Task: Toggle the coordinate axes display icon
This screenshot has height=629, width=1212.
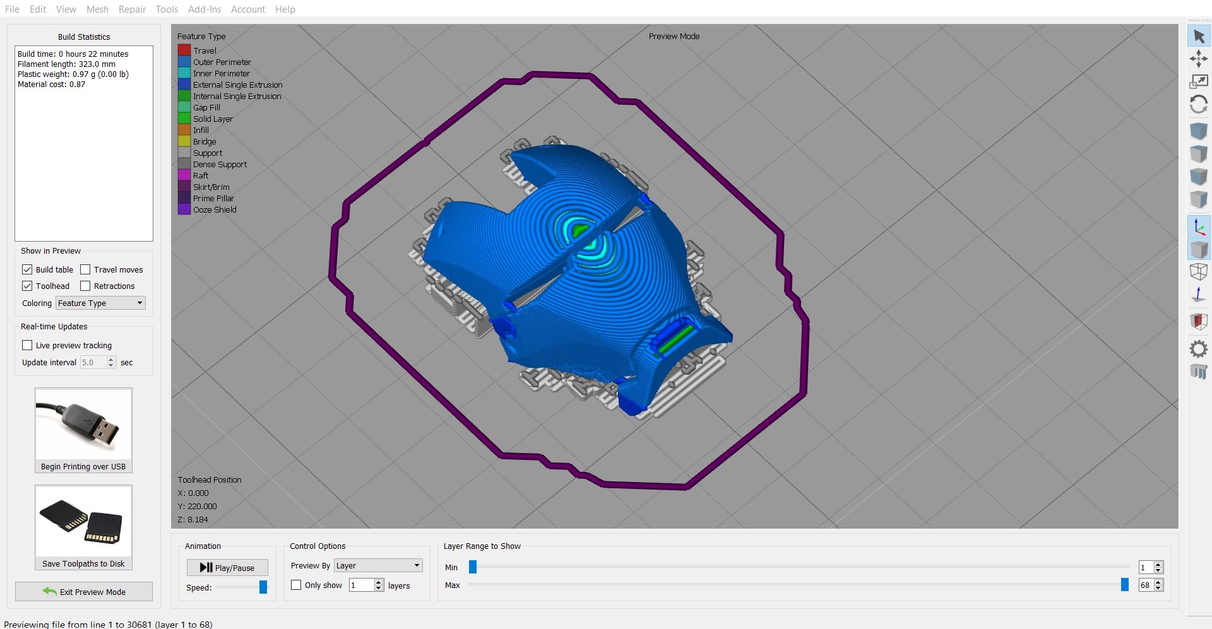Action: point(1199,226)
